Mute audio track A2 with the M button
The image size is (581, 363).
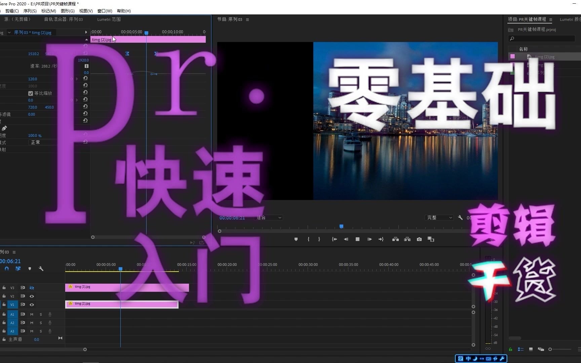[x=32, y=323]
